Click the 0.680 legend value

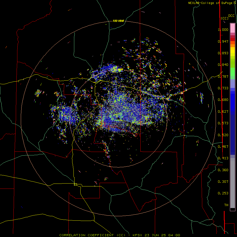pos(223,100)
